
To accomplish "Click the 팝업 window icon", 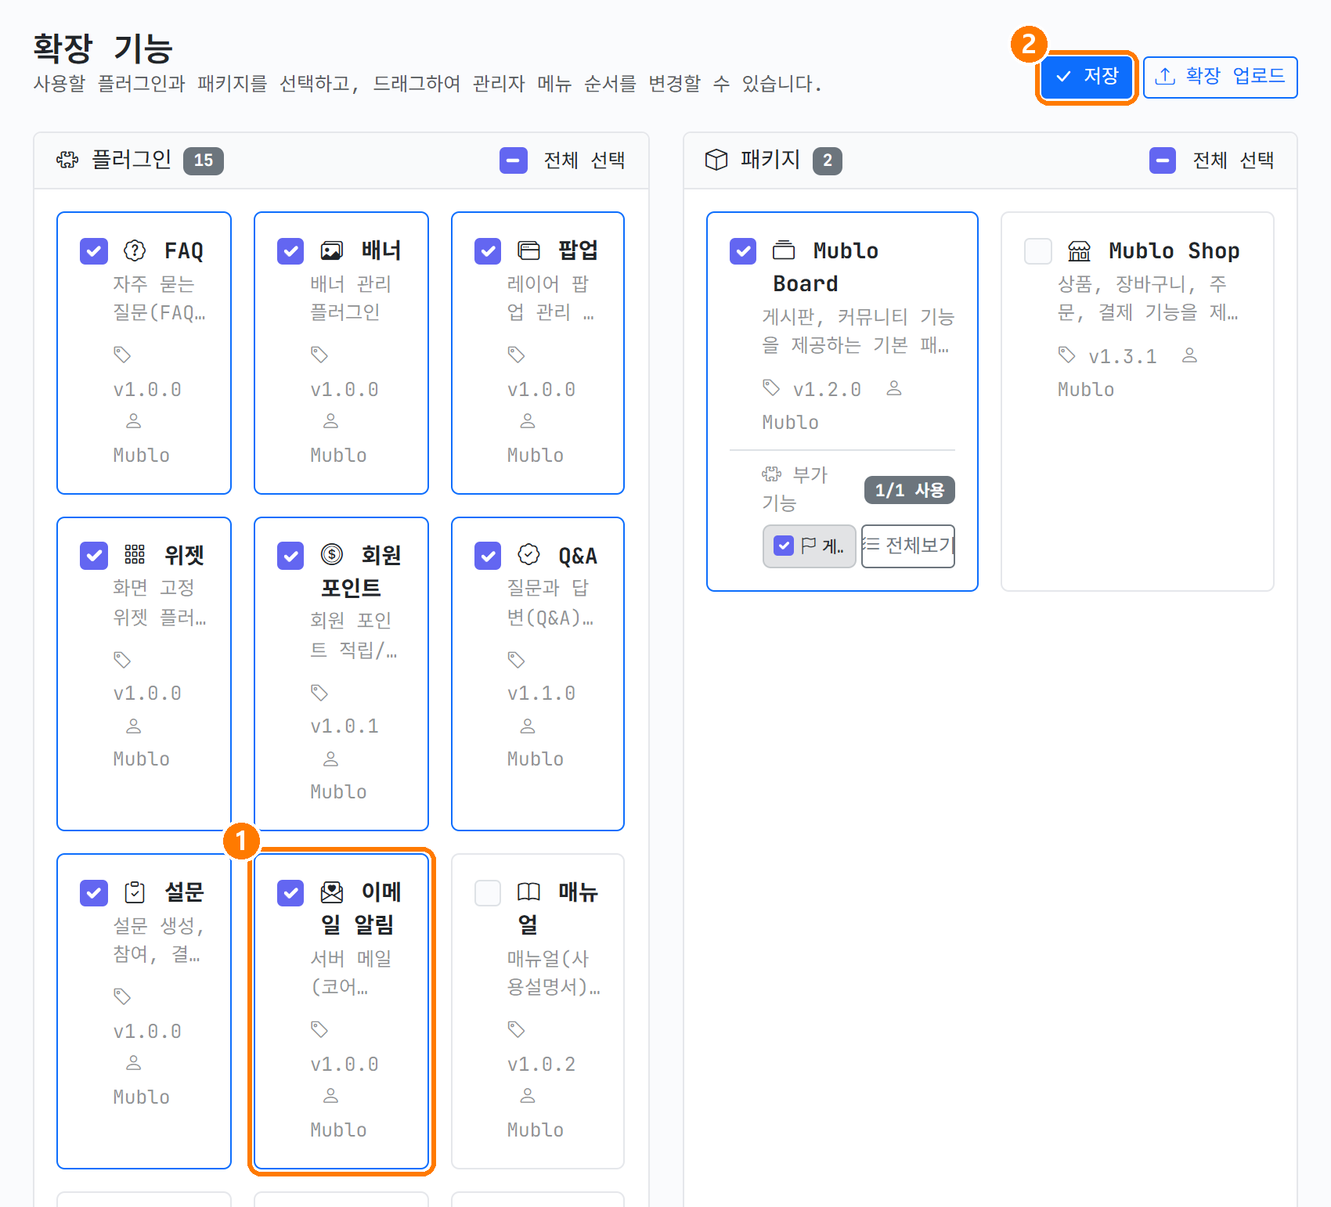I will click(529, 250).
